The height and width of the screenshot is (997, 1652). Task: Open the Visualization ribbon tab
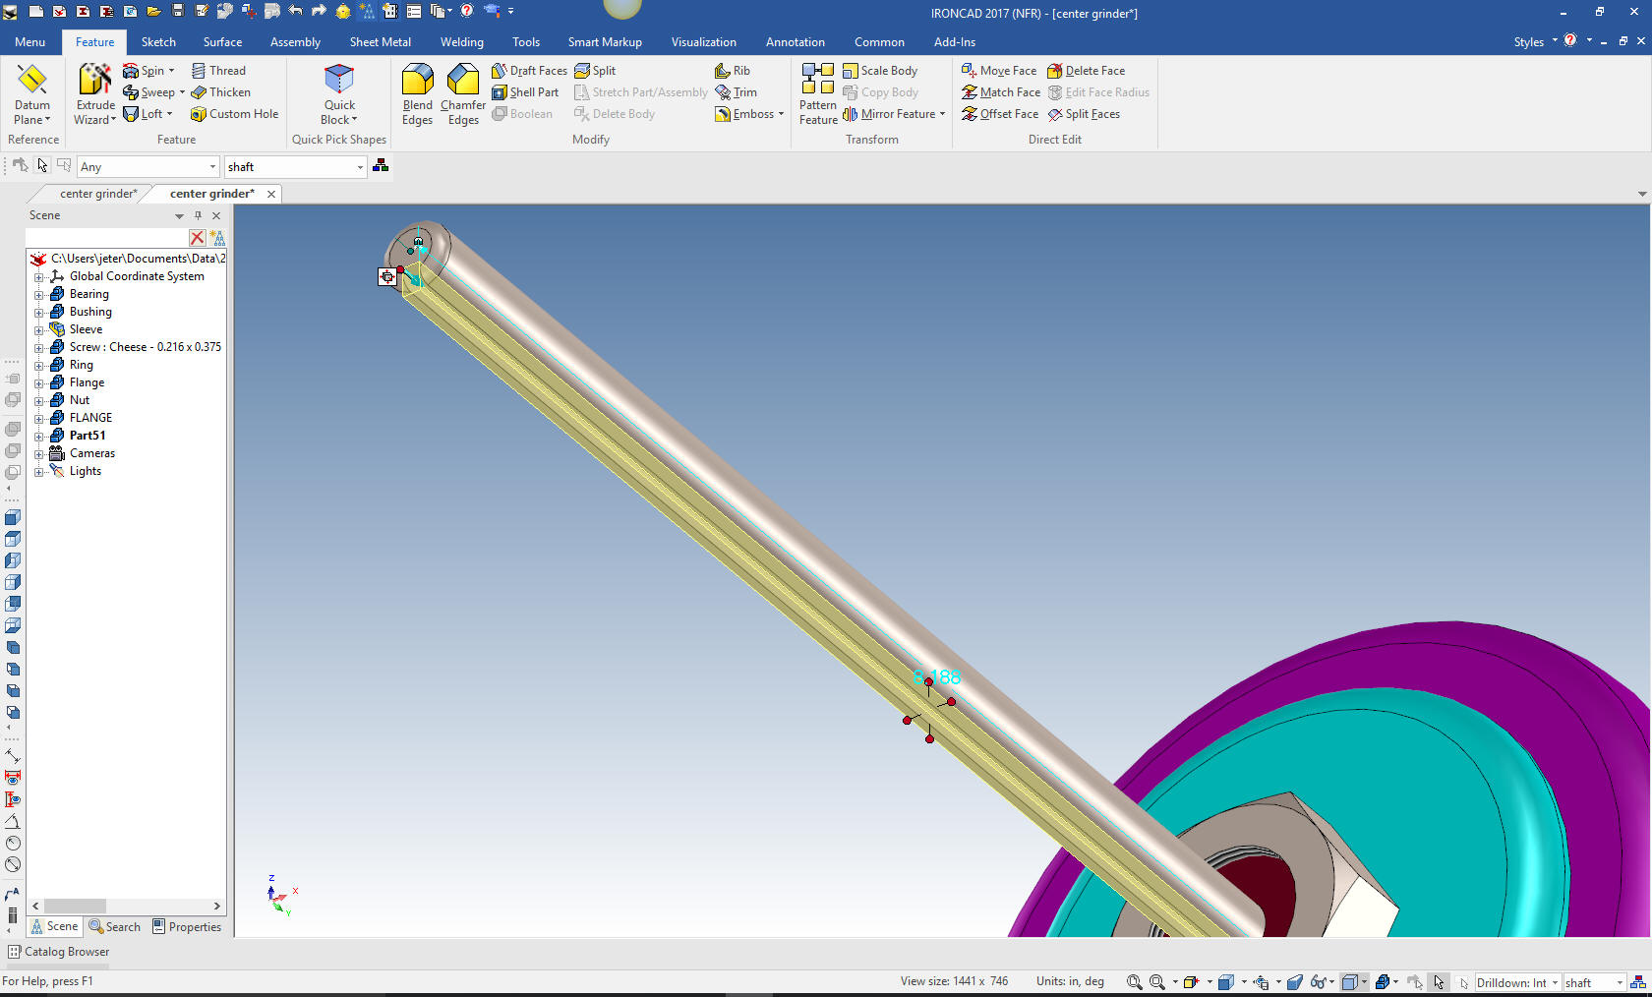703,42
